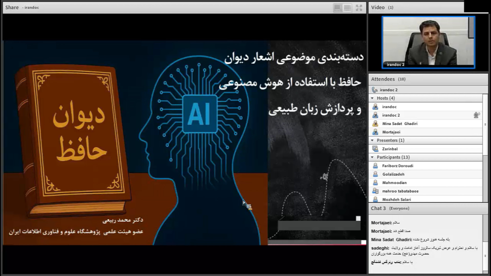Viewport: 491px width, 276px height.
Task: Select Fariborz Doroudi in the attendee list
Action: coord(397,166)
